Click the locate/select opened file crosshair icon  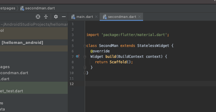pyautogui.click(x=38, y=17)
